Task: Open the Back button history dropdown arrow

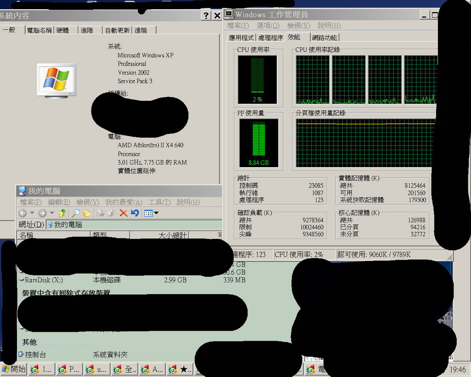Action: pos(32,213)
